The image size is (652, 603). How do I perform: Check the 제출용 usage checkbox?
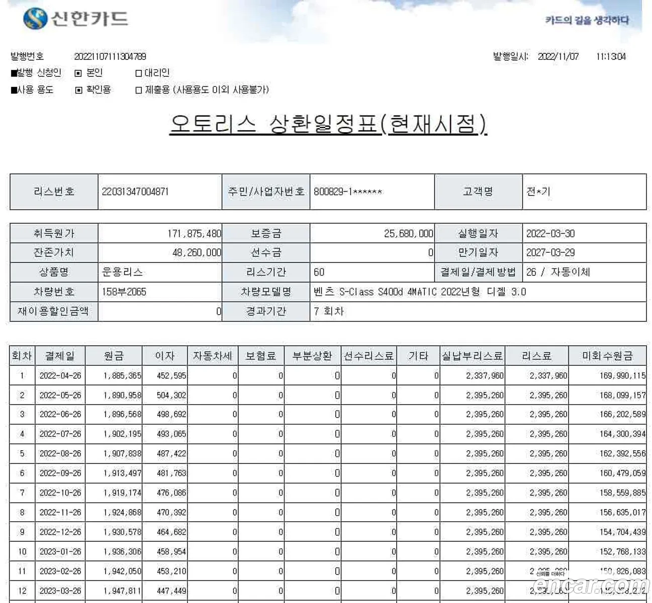point(139,90)
